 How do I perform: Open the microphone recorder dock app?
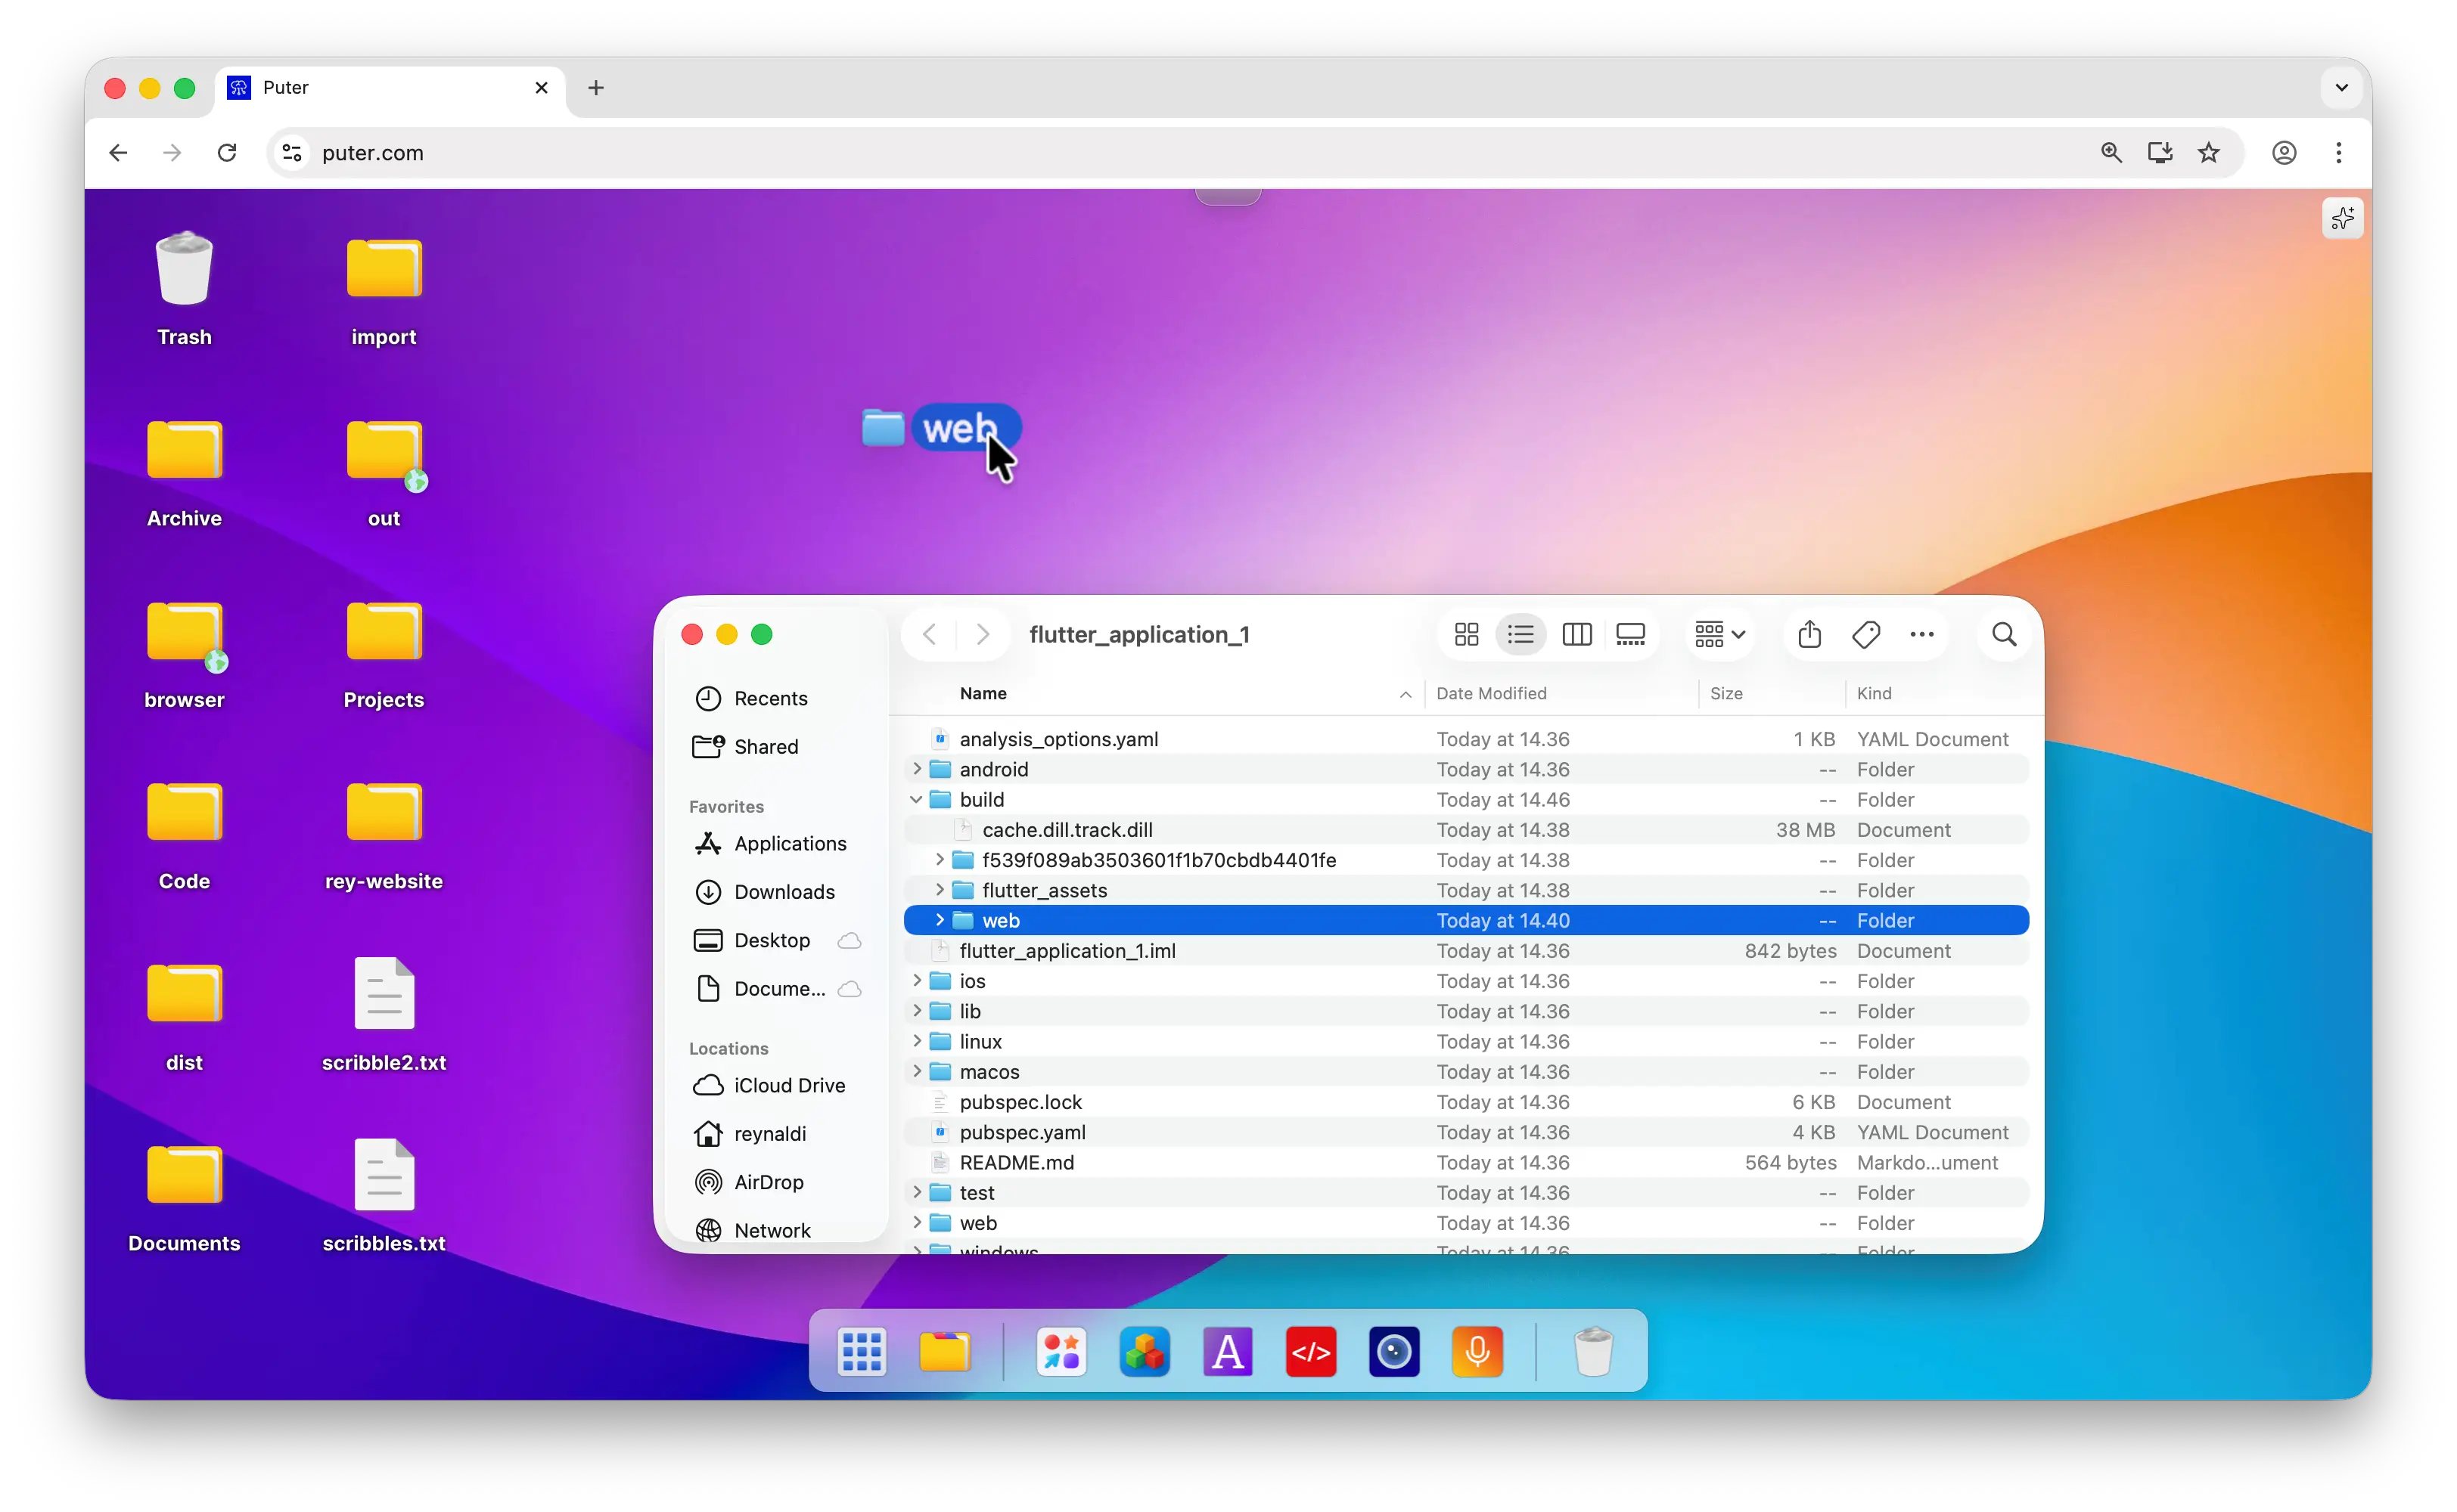click(x=1477, y=1352)
